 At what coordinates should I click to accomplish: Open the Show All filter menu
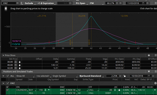tap(25, 76)
